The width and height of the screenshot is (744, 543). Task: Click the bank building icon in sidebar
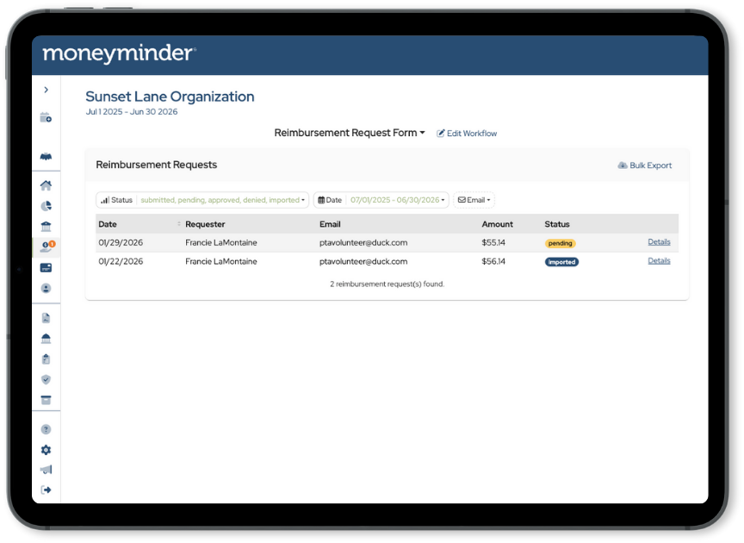pyautogui.click(x=46, y=227)
